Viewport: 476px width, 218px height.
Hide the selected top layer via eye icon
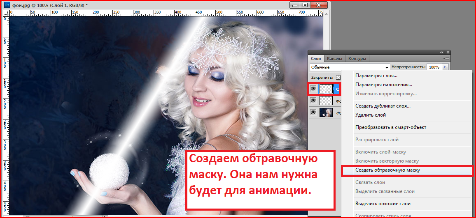coord(313,88)
